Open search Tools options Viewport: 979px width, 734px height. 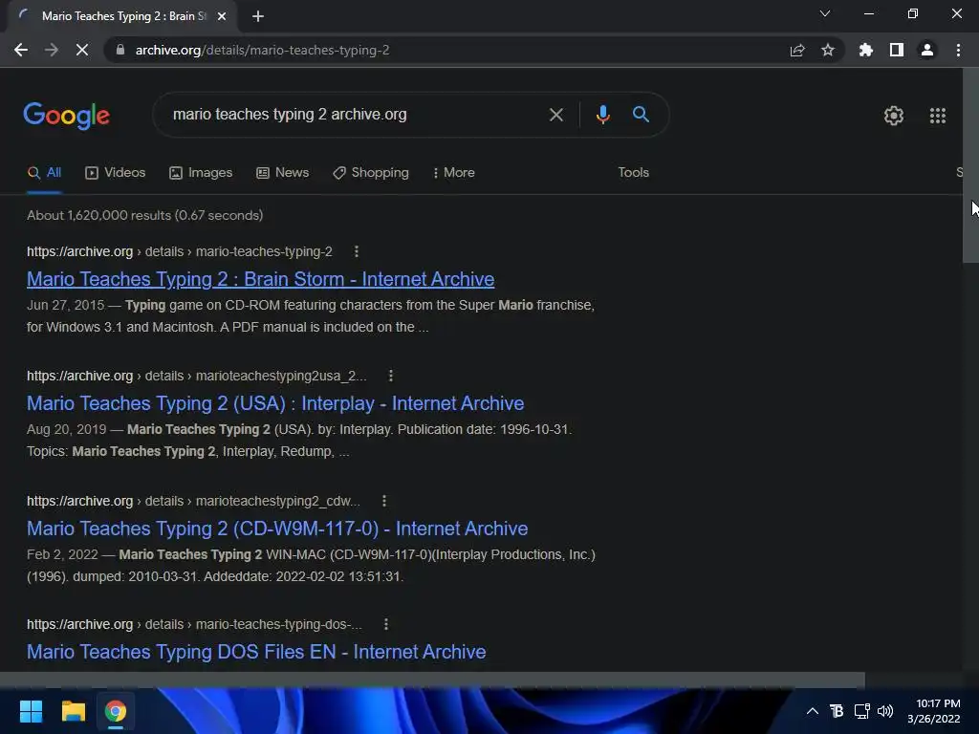pyautogui.click(x=633, y=173)
